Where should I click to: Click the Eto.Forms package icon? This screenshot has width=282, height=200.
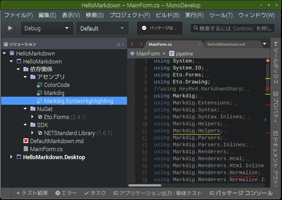coord(40,117)
